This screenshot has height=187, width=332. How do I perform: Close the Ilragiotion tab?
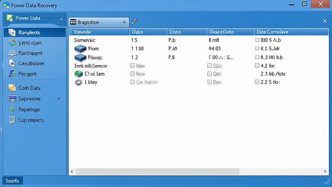click(124, 22)
